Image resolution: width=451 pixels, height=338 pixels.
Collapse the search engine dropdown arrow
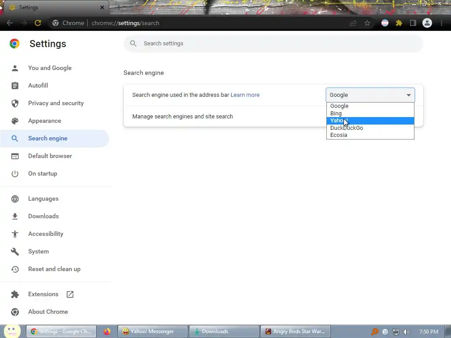(x=408, y=95)
